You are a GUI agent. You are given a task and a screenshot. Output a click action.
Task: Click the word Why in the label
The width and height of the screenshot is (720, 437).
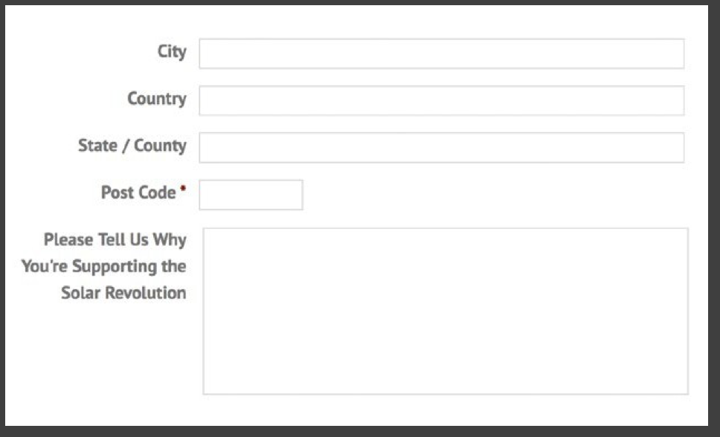(170, 240)
